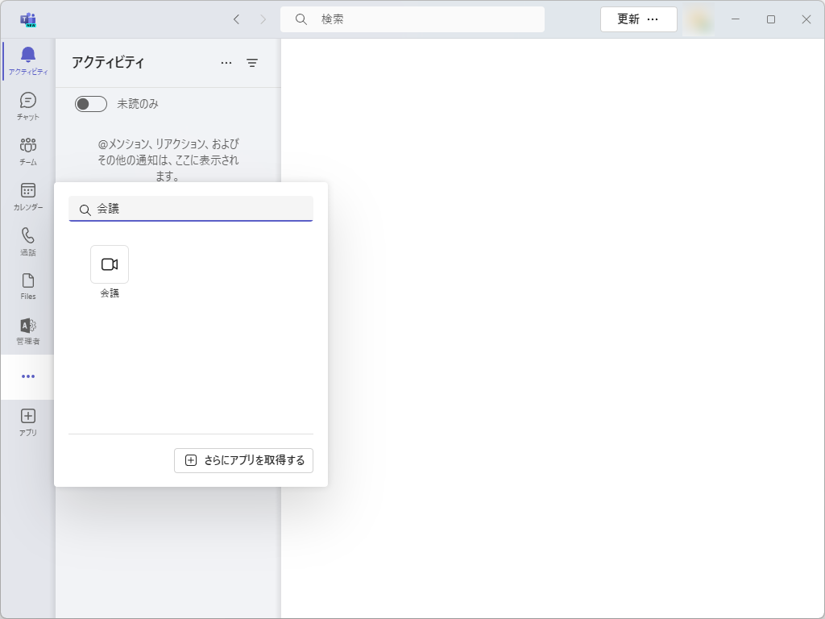
Task: Open the Files section
Action: click(27, 285)
